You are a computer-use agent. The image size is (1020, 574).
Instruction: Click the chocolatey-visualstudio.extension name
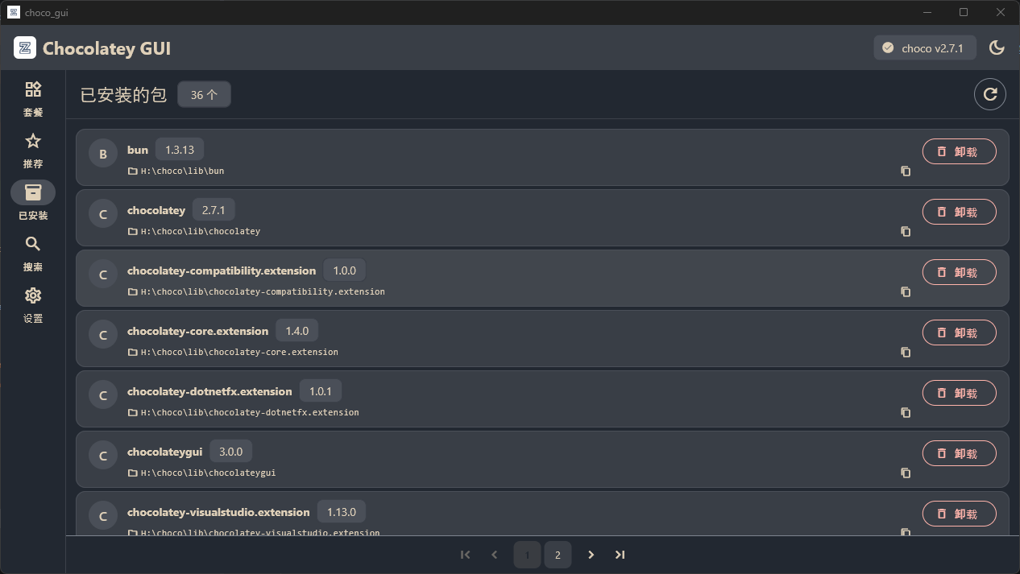(218, 512)
